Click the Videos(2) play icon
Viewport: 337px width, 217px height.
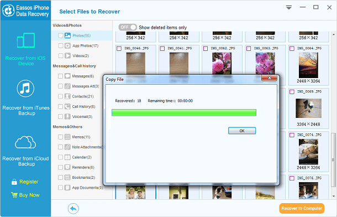67,56
